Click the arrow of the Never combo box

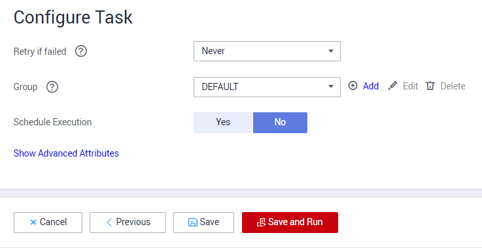click(x=331, y=52)
